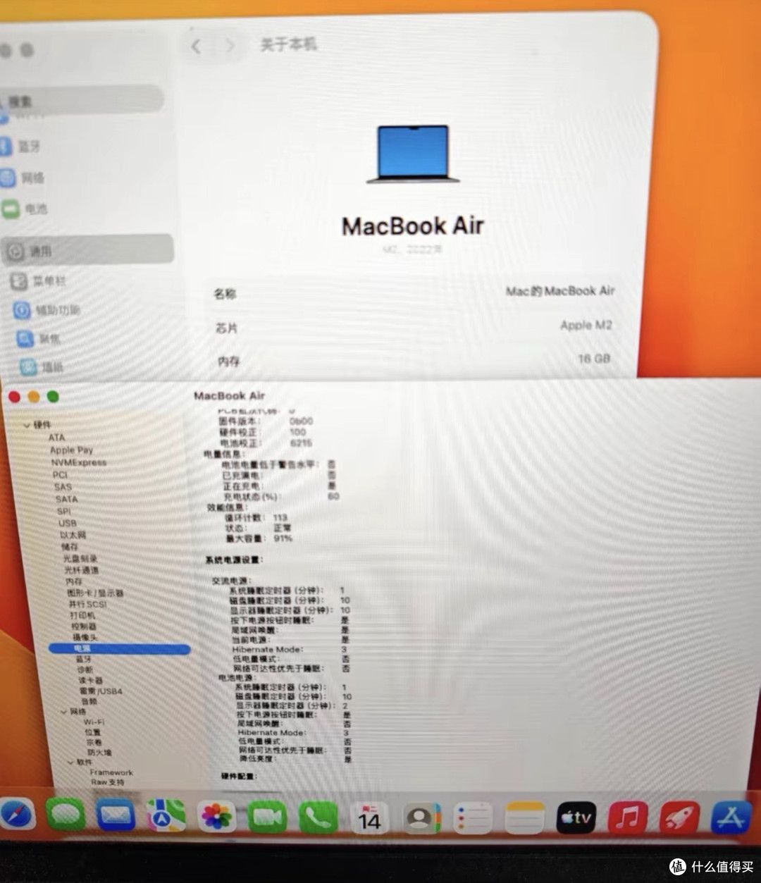Open Notes in the Dock
Image resolution: width=761 pixels, height=883 pixels.
[x=525, y=817]
